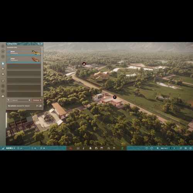This screenshot has width=193, height=193.
Task: Click the link icon left of the eye icon
Action: tap(181, 148)
